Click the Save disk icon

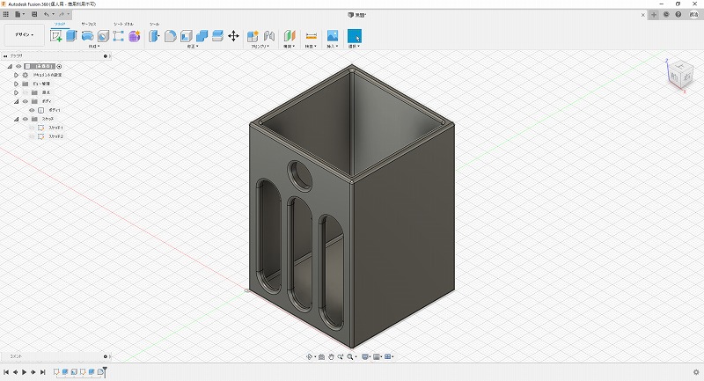33,15
